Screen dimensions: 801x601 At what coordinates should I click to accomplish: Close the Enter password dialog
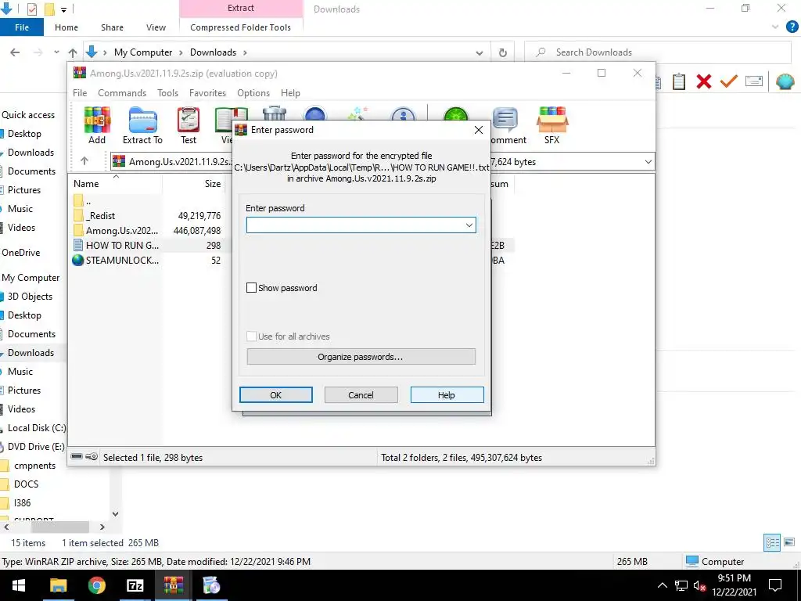478,130
